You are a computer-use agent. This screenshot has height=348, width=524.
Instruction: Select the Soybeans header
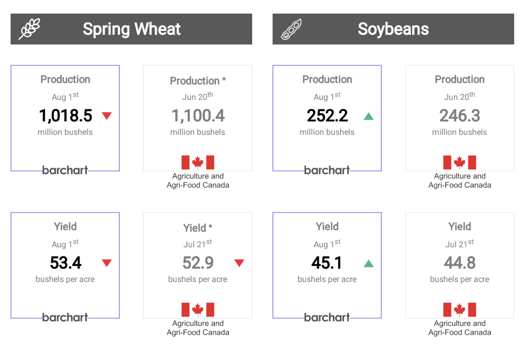[393, 29]
